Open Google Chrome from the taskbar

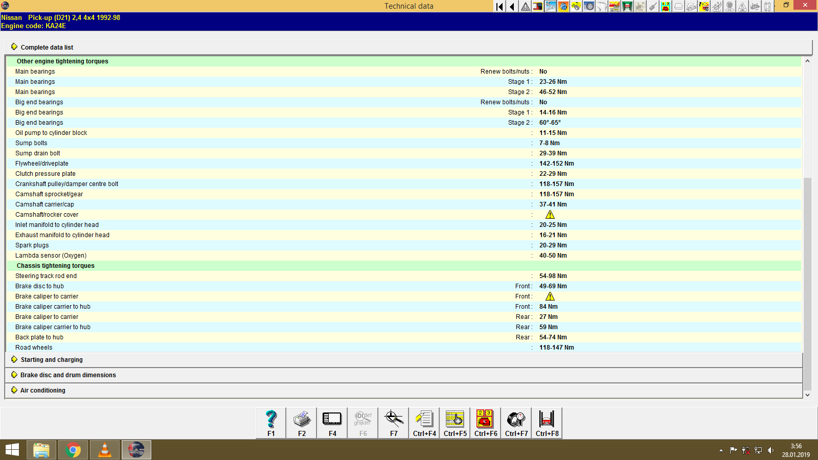tap(73, 450)
